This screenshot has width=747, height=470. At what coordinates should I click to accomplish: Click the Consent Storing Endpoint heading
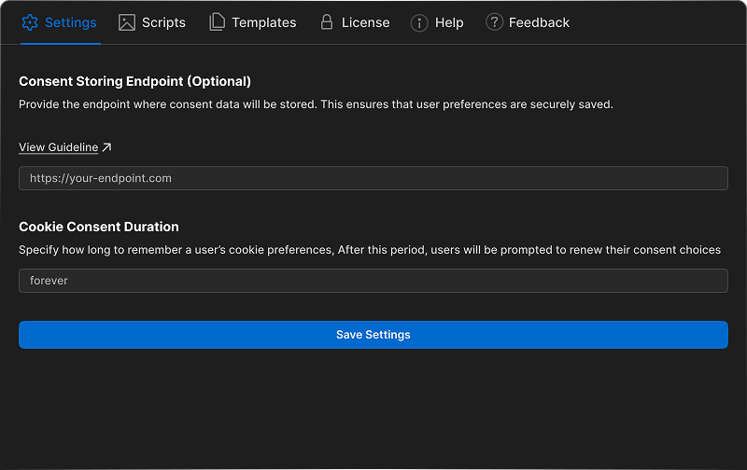(134, 81)
